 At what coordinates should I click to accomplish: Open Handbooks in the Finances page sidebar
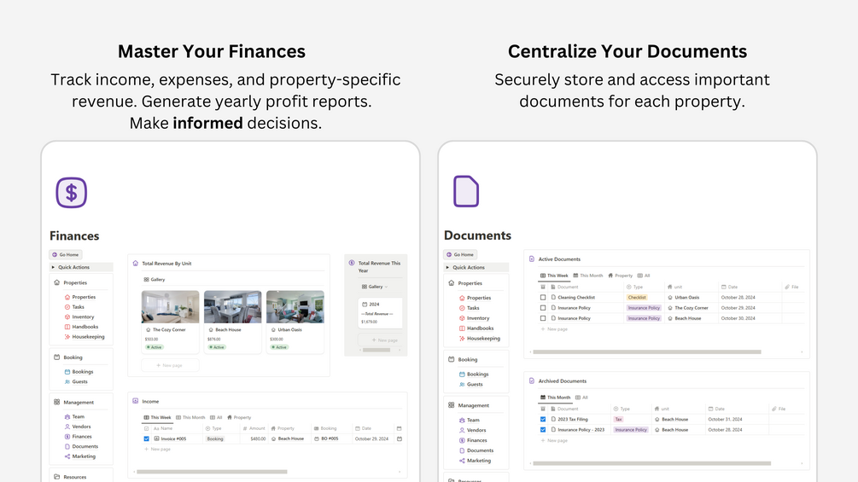[82, 327]
